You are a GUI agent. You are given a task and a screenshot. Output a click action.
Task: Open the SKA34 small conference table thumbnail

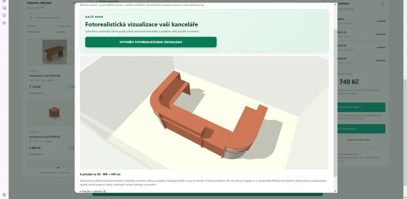pos(55,113)
